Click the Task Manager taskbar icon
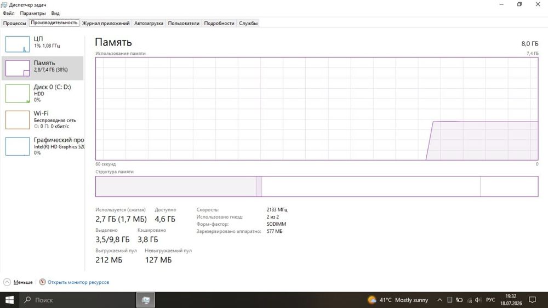Image resolution: width=548 pixels, height=308 pixels. pyautogui.click(x=146, y=300)
